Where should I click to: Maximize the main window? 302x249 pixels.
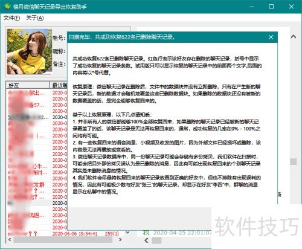click(271, 7)
